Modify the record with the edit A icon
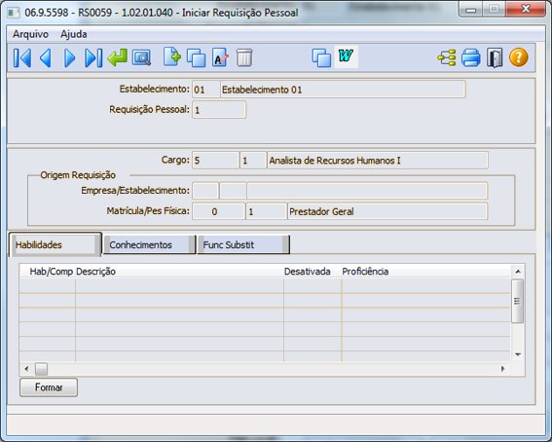The width and height of the screenshot is (552, 442). click(220, 57)
